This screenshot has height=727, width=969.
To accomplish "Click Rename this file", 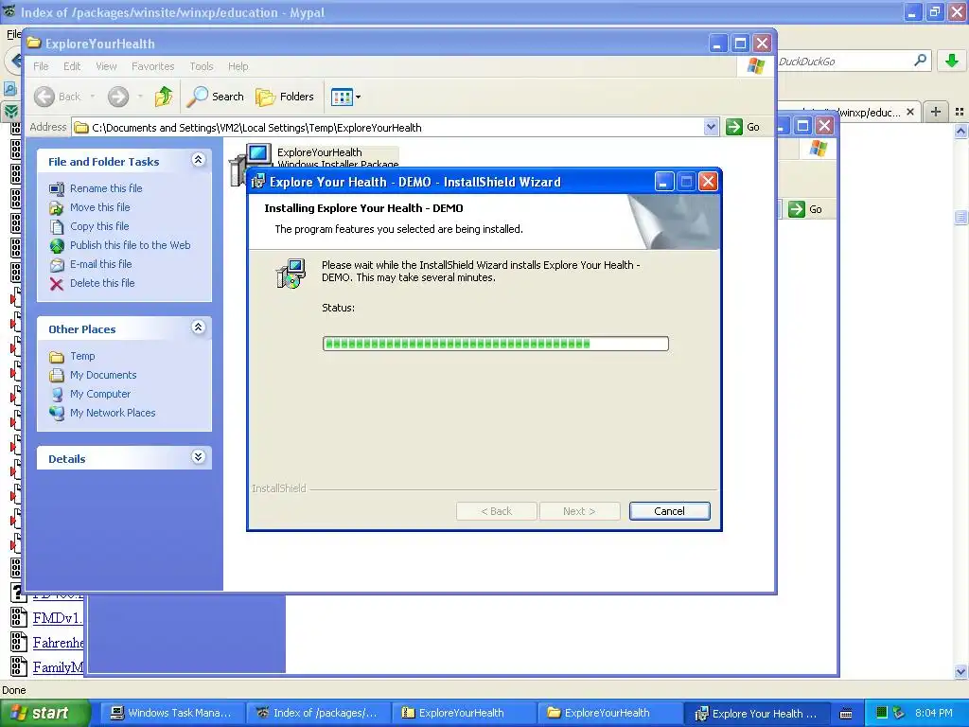I will pyautogui.click(x=106, y=188).
